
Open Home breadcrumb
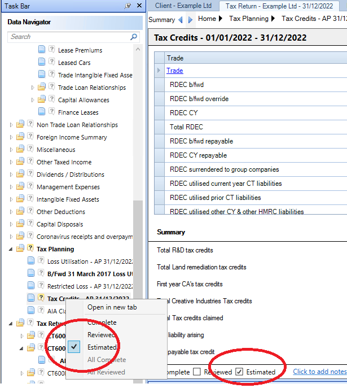pyautogui.click(x=207, y=19)
